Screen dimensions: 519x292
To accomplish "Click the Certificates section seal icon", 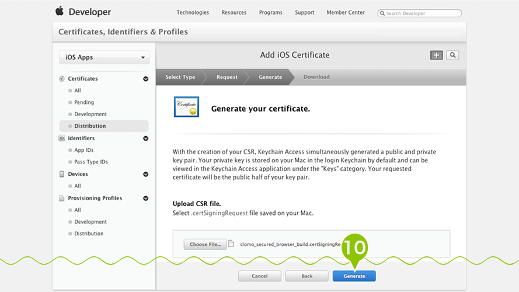I will (x=61, y=79).
